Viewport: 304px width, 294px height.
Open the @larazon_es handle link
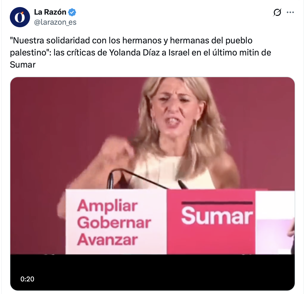pyautogui.click(x=55, y=22)
